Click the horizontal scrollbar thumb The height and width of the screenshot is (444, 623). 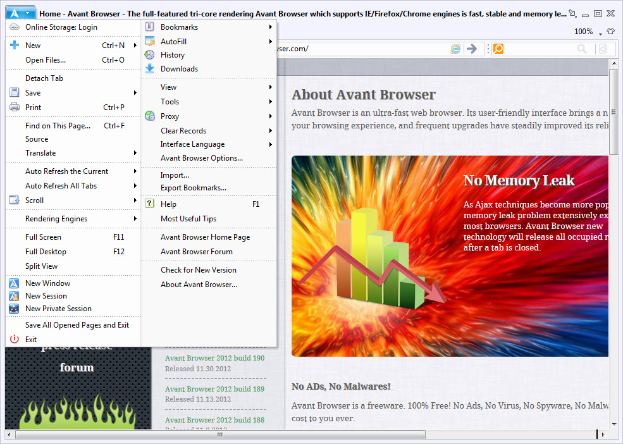click(220, 435)
